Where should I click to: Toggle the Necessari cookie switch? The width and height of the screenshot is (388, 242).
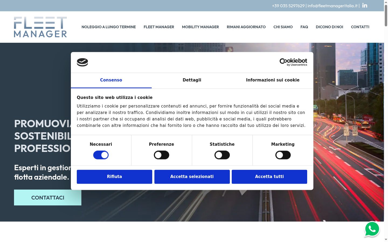[101, 155]
